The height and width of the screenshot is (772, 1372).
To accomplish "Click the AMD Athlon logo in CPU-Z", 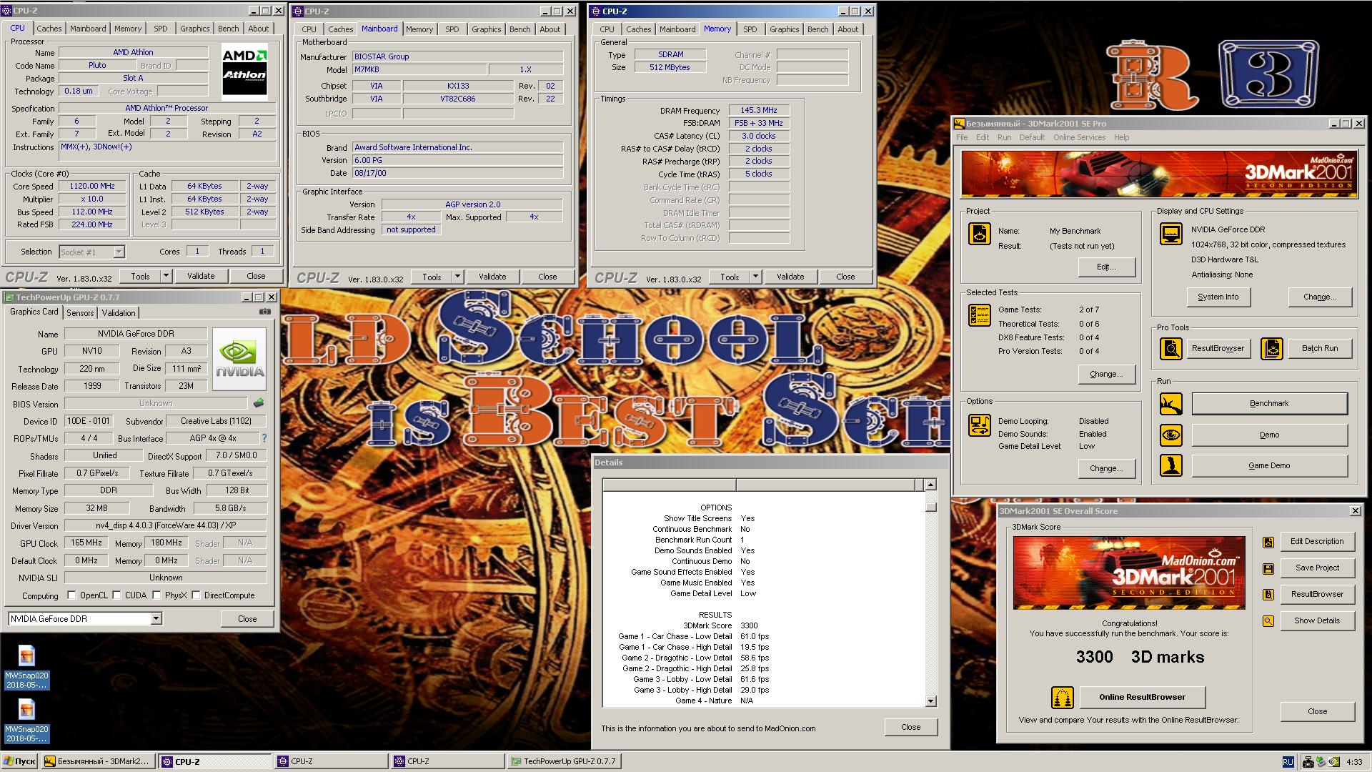I will (x=244, y=72).
